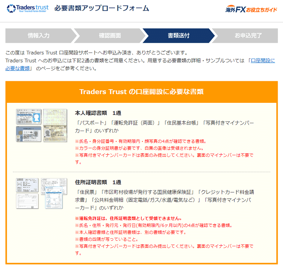
Task: Click the 必要書類アップロードフォーム page title
Action: click(102, 8)
